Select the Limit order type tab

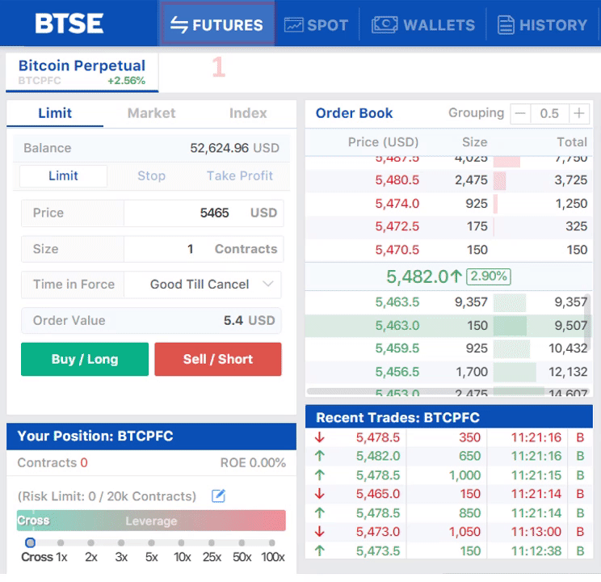(55, 113)
